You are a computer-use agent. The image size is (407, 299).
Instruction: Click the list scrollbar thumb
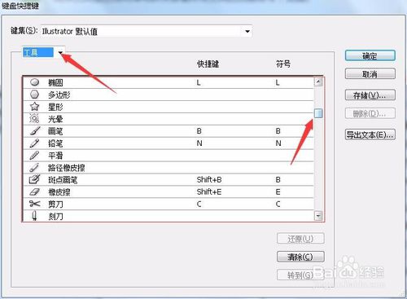click(318, 113)
